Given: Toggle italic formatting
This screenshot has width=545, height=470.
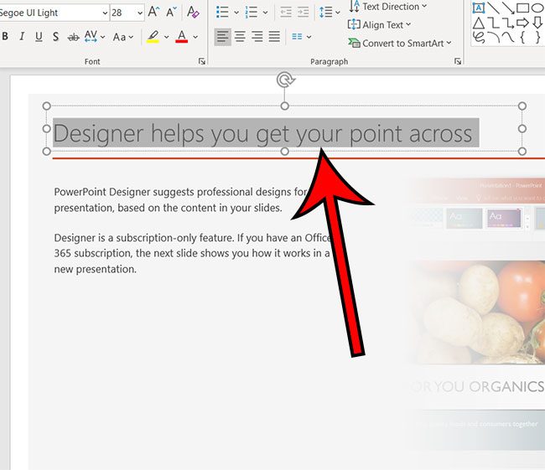Looking at the screenshot, I should (x=22, y=37).
